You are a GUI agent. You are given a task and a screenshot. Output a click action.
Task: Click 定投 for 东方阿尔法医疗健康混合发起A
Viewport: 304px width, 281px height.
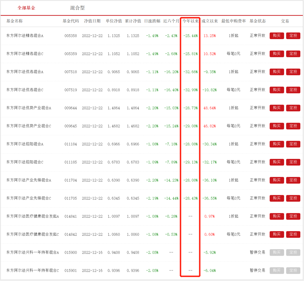tap(293, 216)
